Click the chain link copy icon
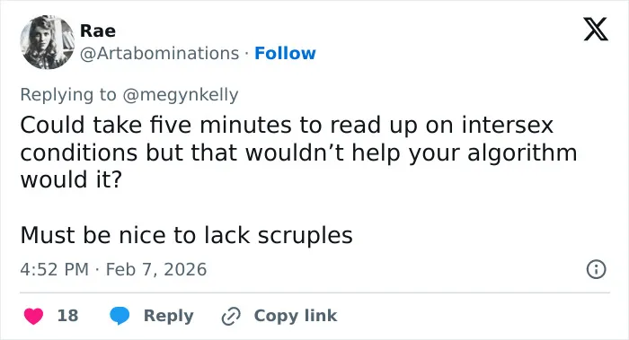Viewport: 629px width, 340px height. tap(231, 316)
